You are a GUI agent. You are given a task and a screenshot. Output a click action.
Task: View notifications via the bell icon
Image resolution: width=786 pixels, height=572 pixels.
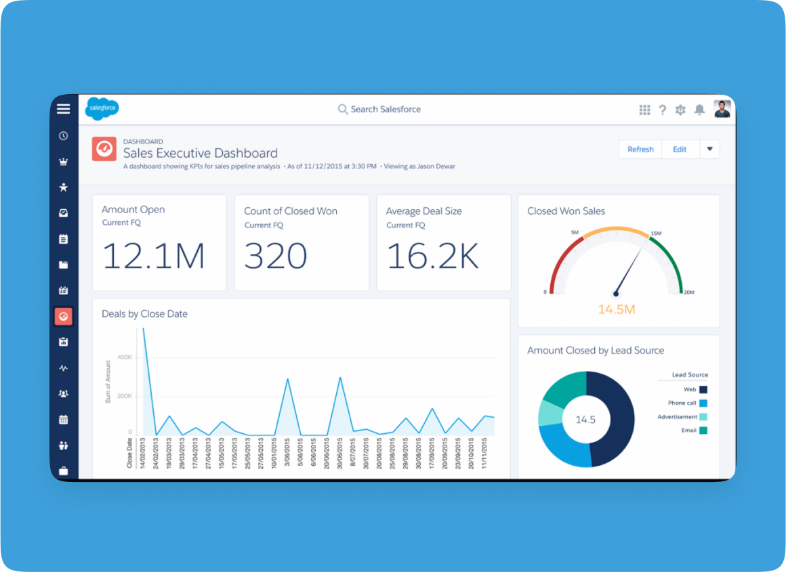699,110
